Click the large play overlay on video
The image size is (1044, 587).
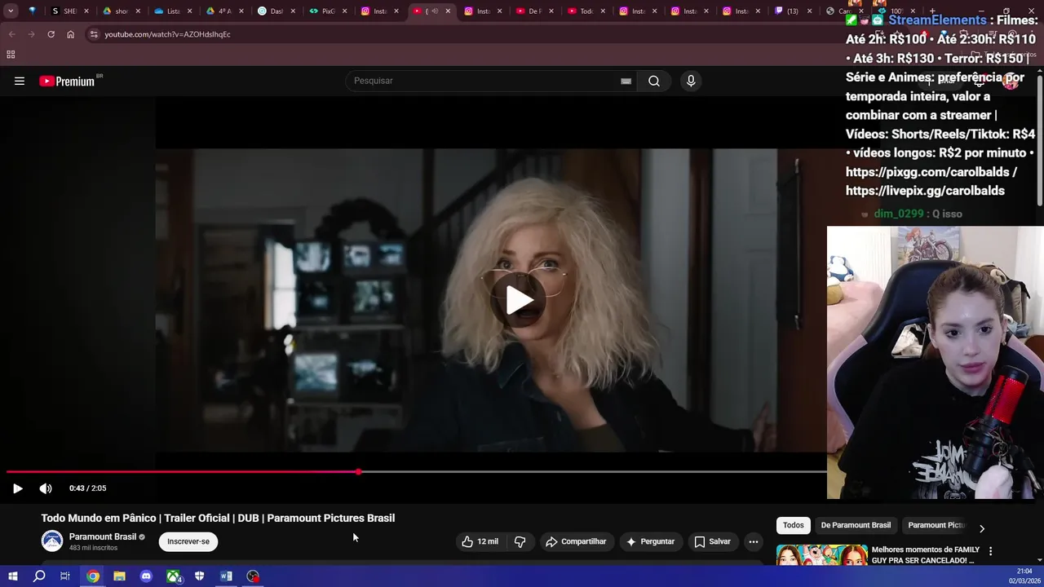coord(520,300)
